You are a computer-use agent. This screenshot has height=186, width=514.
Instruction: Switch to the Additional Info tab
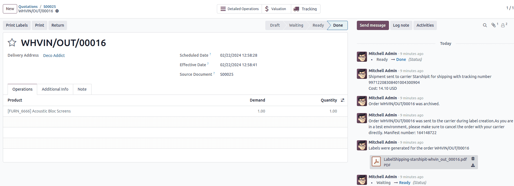tap(55, 89)
